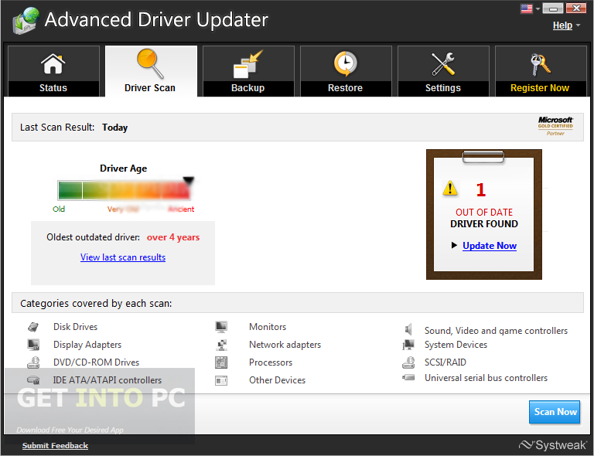Click 'Disk Drives' category text

coord(75,327)
